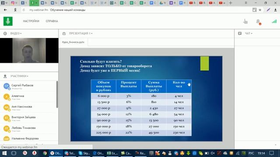Reload the page with refresh icon

point(24,10)
